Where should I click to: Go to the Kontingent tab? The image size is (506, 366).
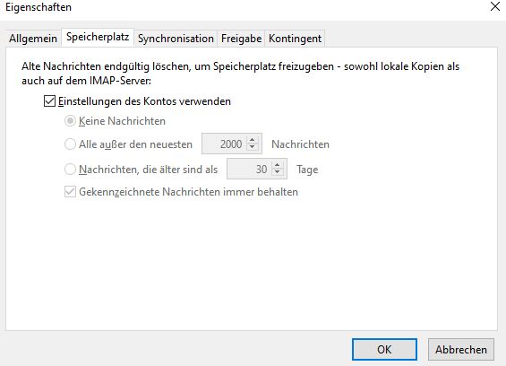pos(295,39)
